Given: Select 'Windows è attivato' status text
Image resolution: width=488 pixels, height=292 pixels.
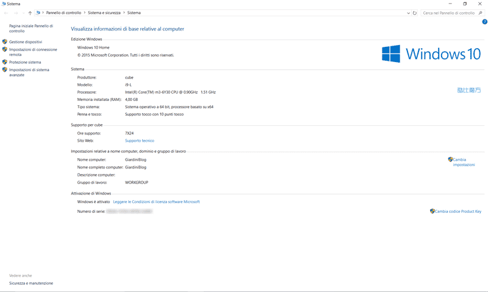Looking at the screenshot, I should pyautogui.click(x=94, y=202).
